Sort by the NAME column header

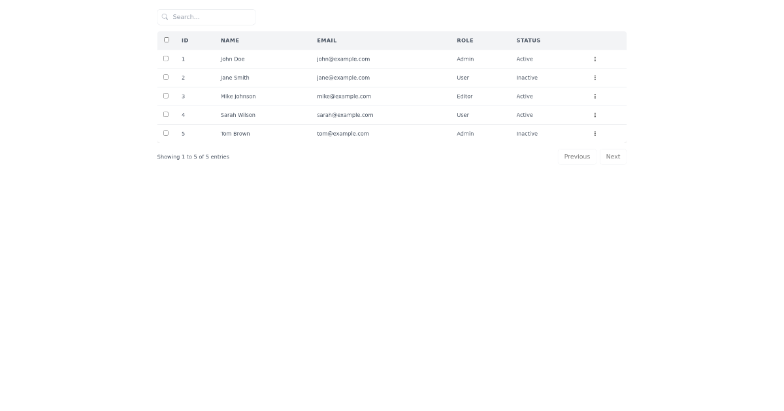(x=230, y=40)
